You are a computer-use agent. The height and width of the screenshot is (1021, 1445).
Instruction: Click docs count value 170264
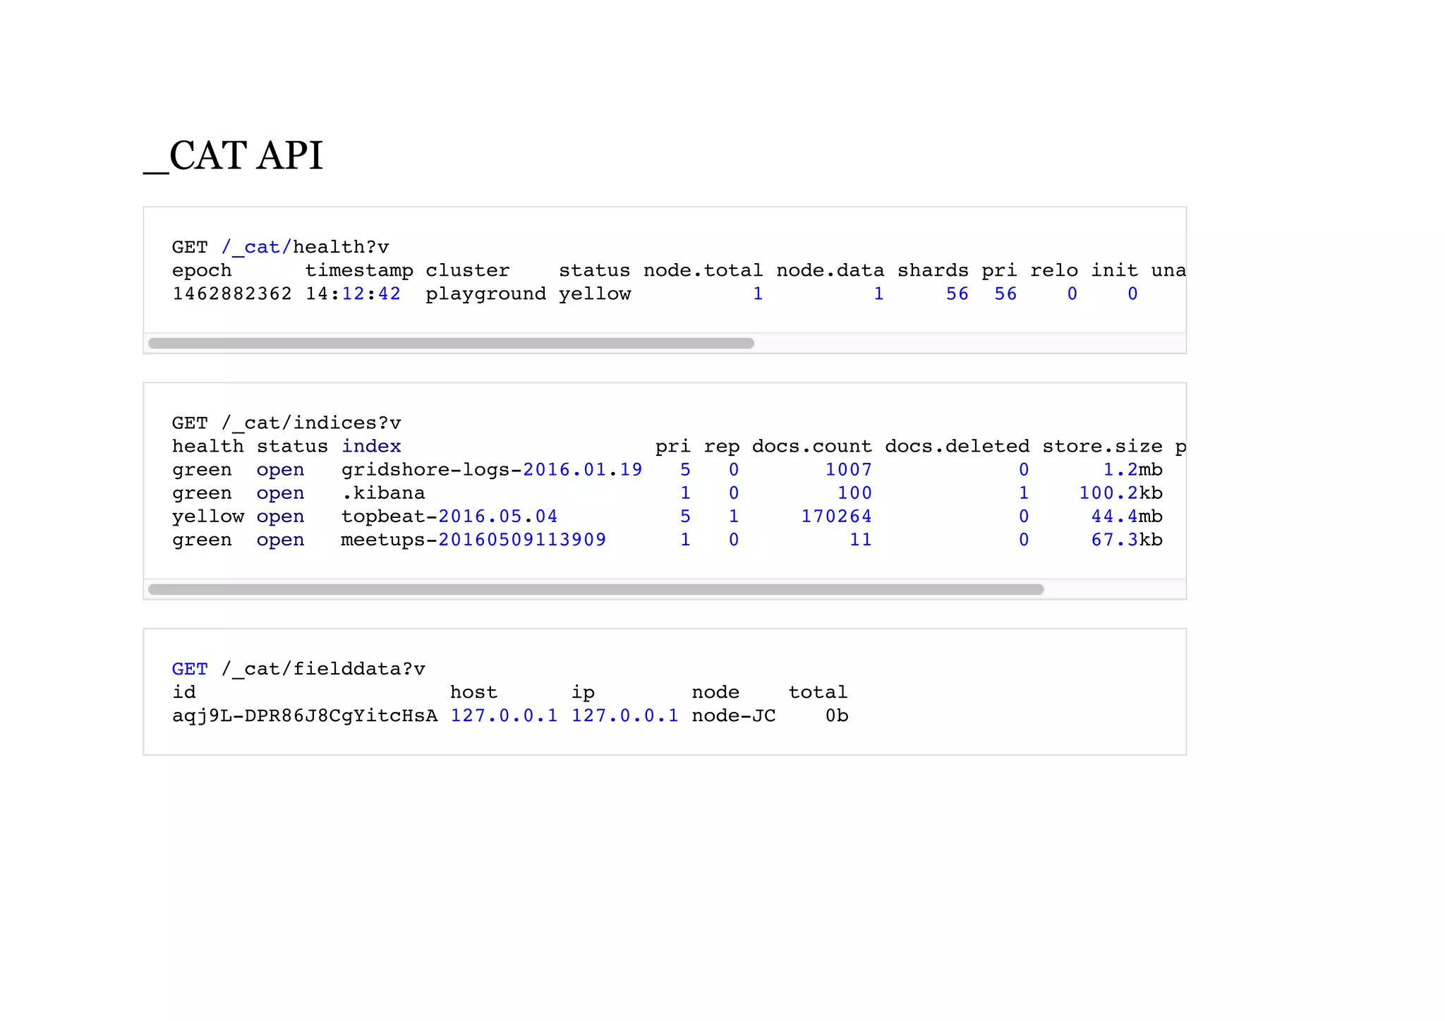point(837,516)
